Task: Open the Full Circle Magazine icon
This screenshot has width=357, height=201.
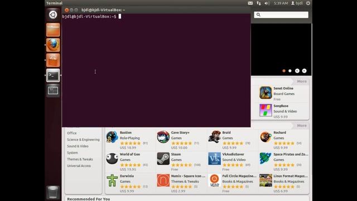Action: (x=214, y=180)
